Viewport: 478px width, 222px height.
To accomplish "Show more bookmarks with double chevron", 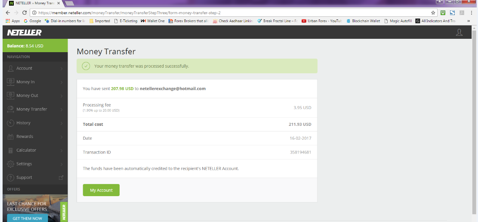I will point(469,21).
